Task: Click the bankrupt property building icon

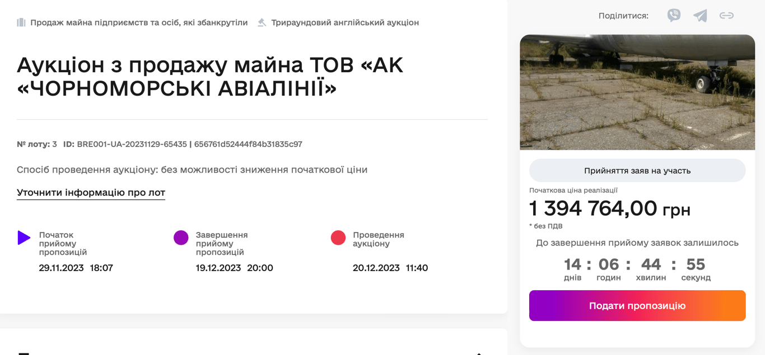Action: coord(21,22)
